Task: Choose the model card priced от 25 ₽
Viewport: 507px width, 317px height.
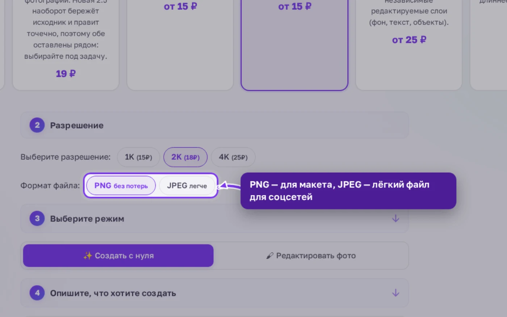Action: point(409,45)
